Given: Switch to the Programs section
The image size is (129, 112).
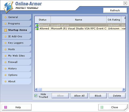Looking at the screenshot, I should pyautogui.click(x=17, y=24).
